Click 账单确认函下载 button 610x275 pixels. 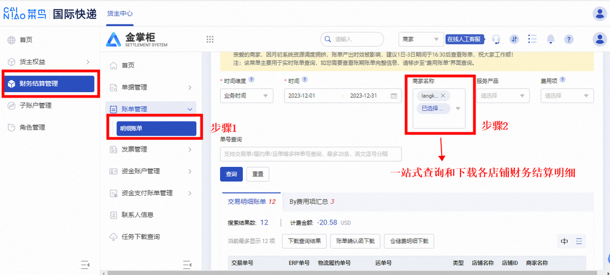click(355, 241)
